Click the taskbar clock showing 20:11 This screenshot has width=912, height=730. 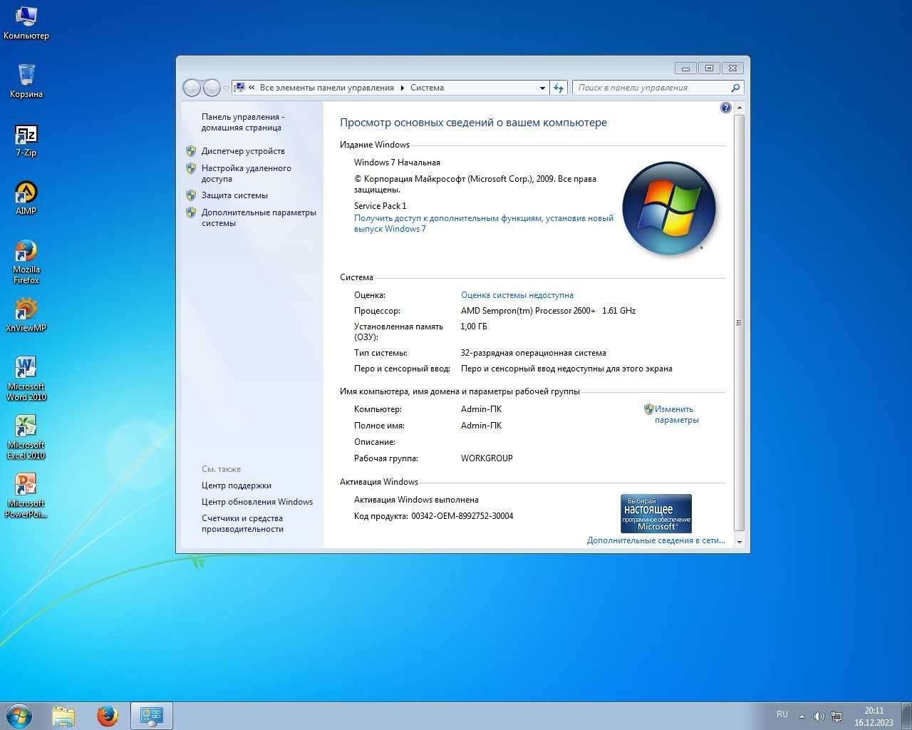(x=874, y=716)
